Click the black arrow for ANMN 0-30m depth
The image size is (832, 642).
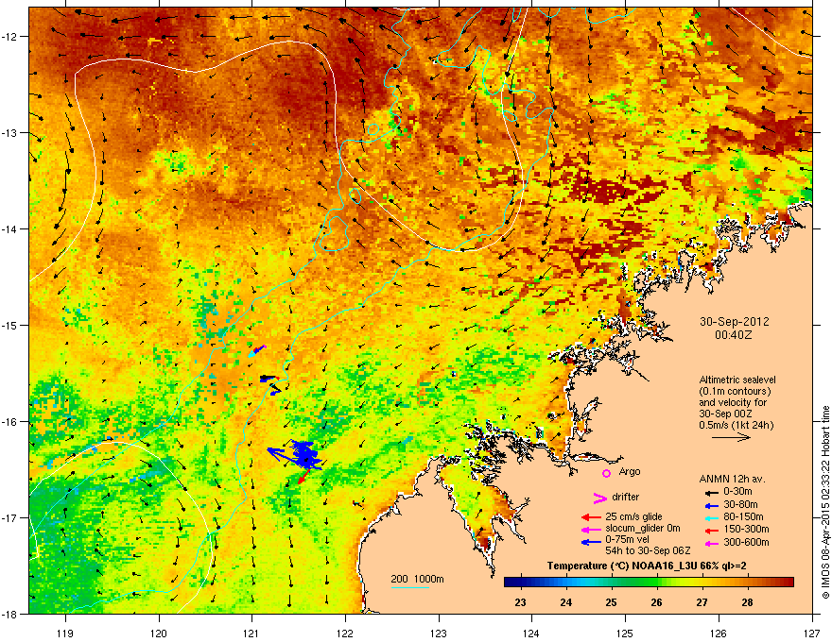(x=711, y=492)
